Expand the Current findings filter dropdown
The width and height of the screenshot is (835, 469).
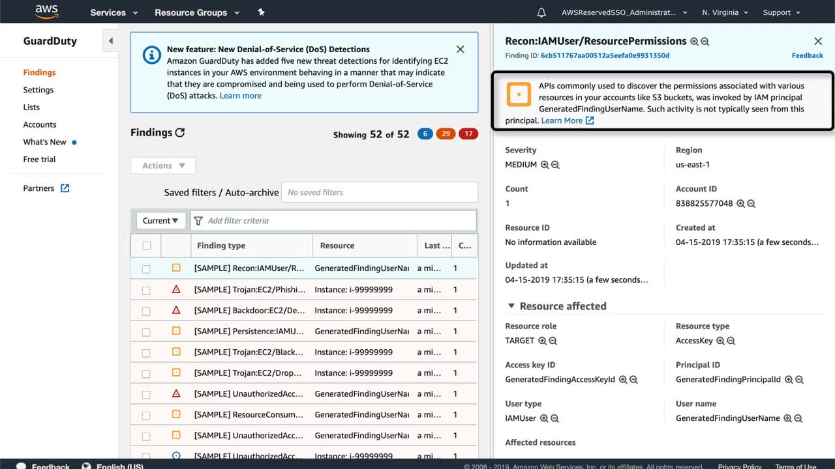[160, 221]
